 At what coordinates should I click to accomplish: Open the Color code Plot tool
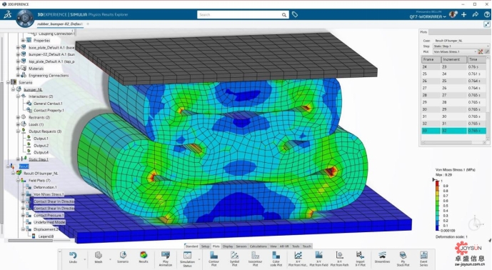276,259
